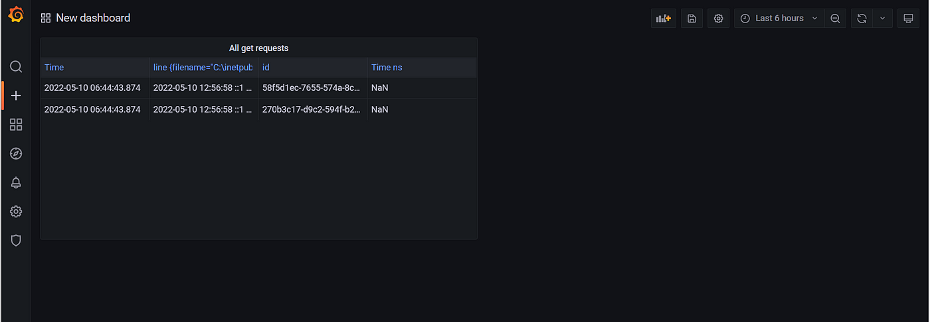Open the Configuration gear in sidebar
930x322 pixels.
[16, 211]
